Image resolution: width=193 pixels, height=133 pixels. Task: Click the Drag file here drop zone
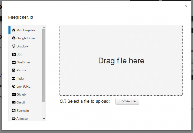pos(121,60)
